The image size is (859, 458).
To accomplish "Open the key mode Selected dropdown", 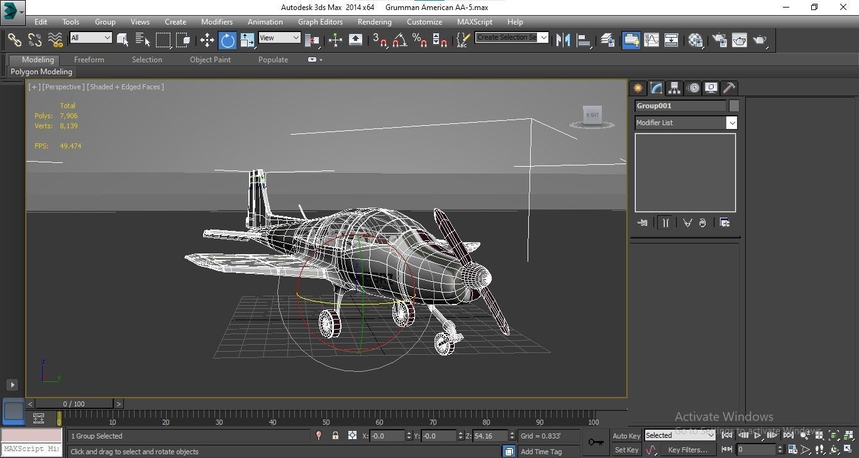I will coord(680,435).
